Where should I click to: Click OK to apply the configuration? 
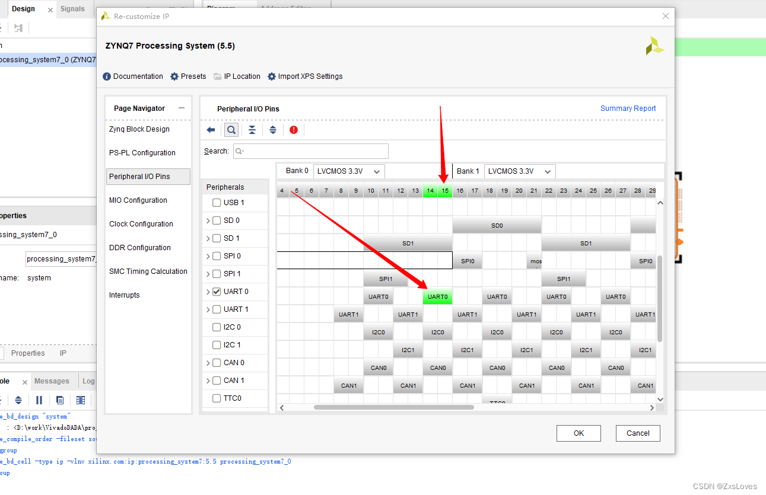coord(579,433)
